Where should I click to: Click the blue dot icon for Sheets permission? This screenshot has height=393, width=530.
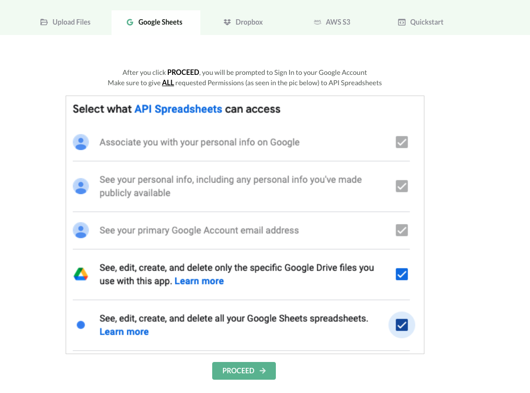(81, 325)
